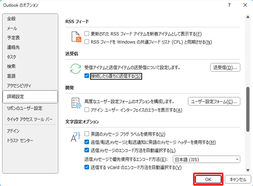Enable アドイン ユーザー インターフェイスのエラーを表示する checkbox
The height and width of the screenshot is (186, 253).
coord(87,110)
